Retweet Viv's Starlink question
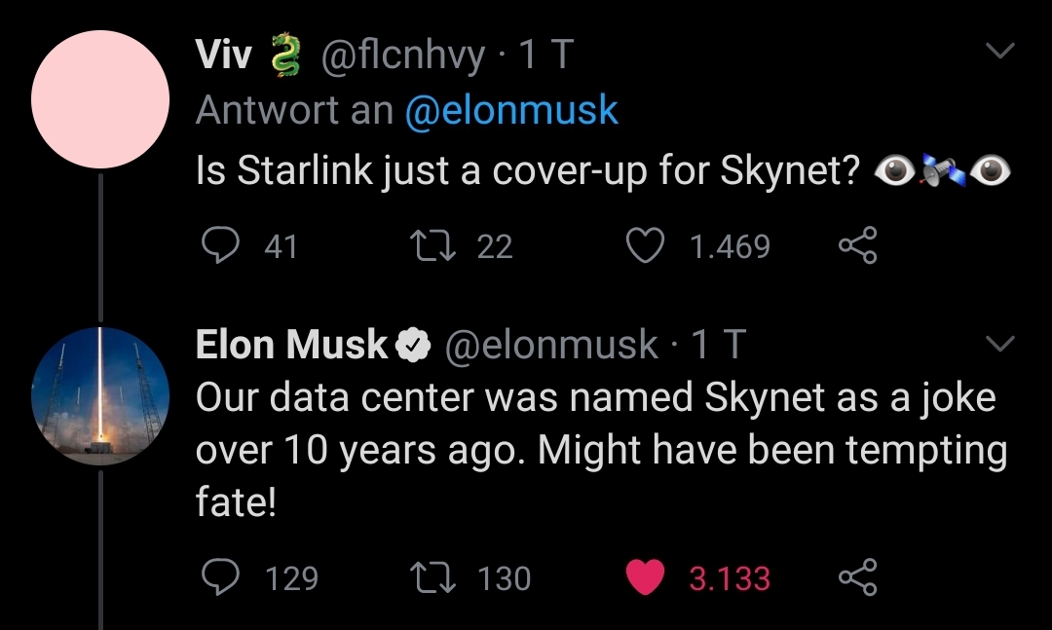This screenshot has width=1052, height=630. point(431,246)
